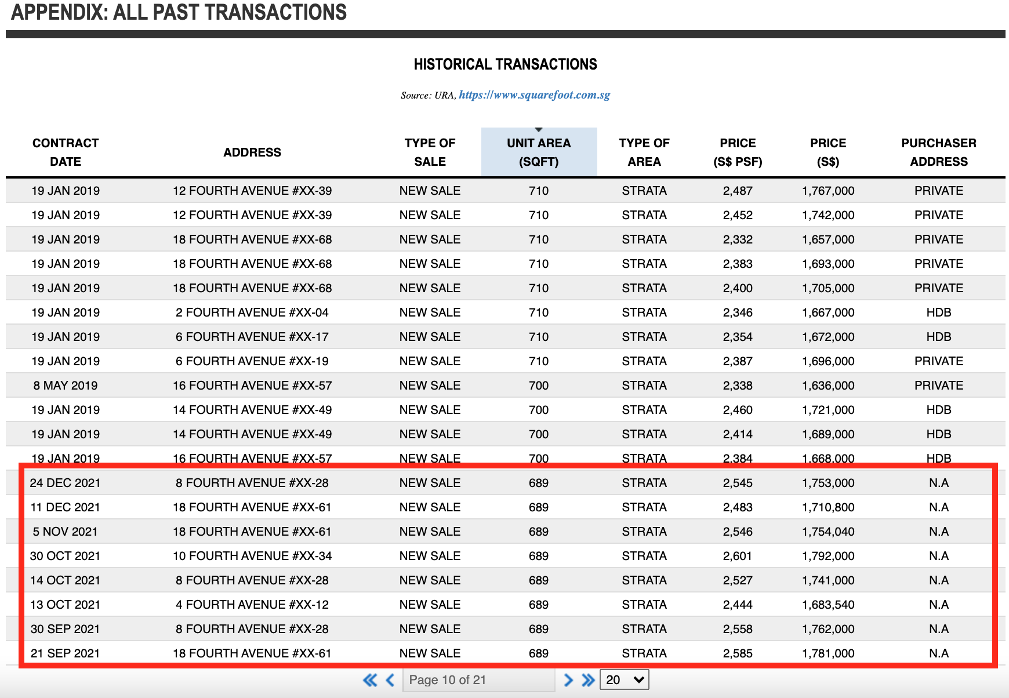1009x698 pixels.
Task: Click PSF value 2,338
Action: (x=738, y=386)
